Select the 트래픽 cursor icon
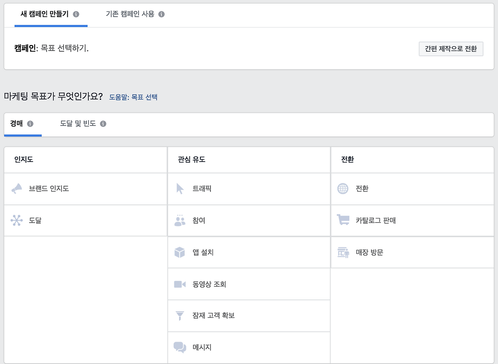The height and width of the screenshot is (364, 498). [180, 189]
